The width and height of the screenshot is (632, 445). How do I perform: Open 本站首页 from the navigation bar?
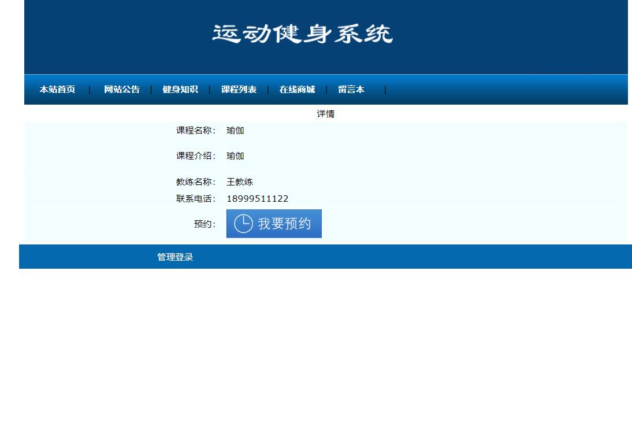tap(57, 90)
